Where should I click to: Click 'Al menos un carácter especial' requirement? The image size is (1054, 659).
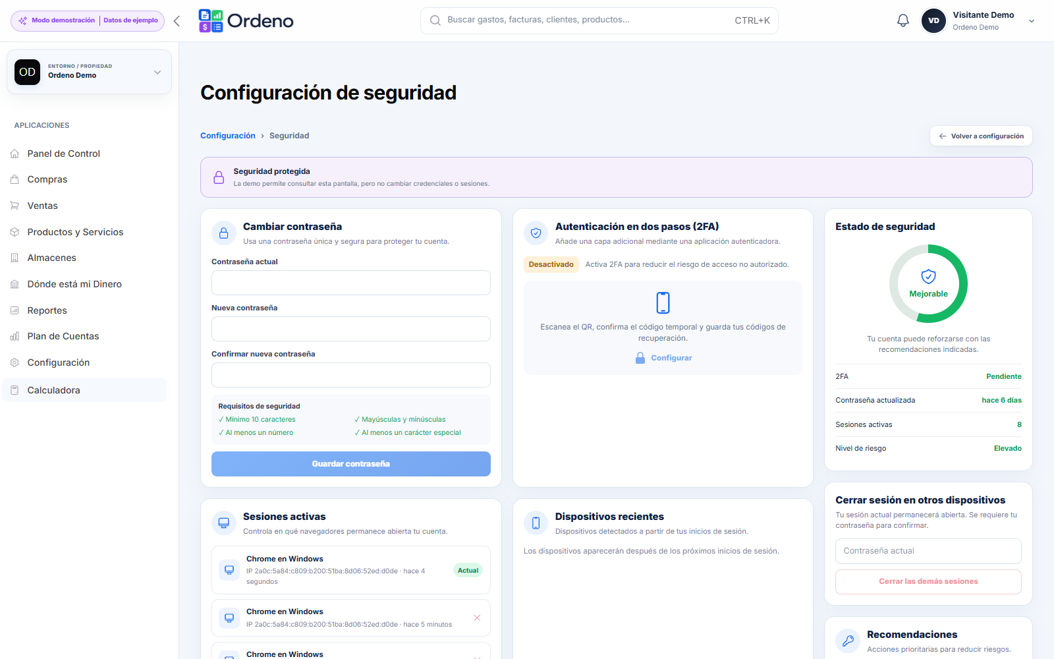coord(407,432)
